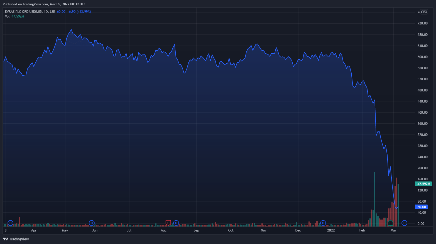
Task: Click the 520.00 price axis label
Action: 422,79
